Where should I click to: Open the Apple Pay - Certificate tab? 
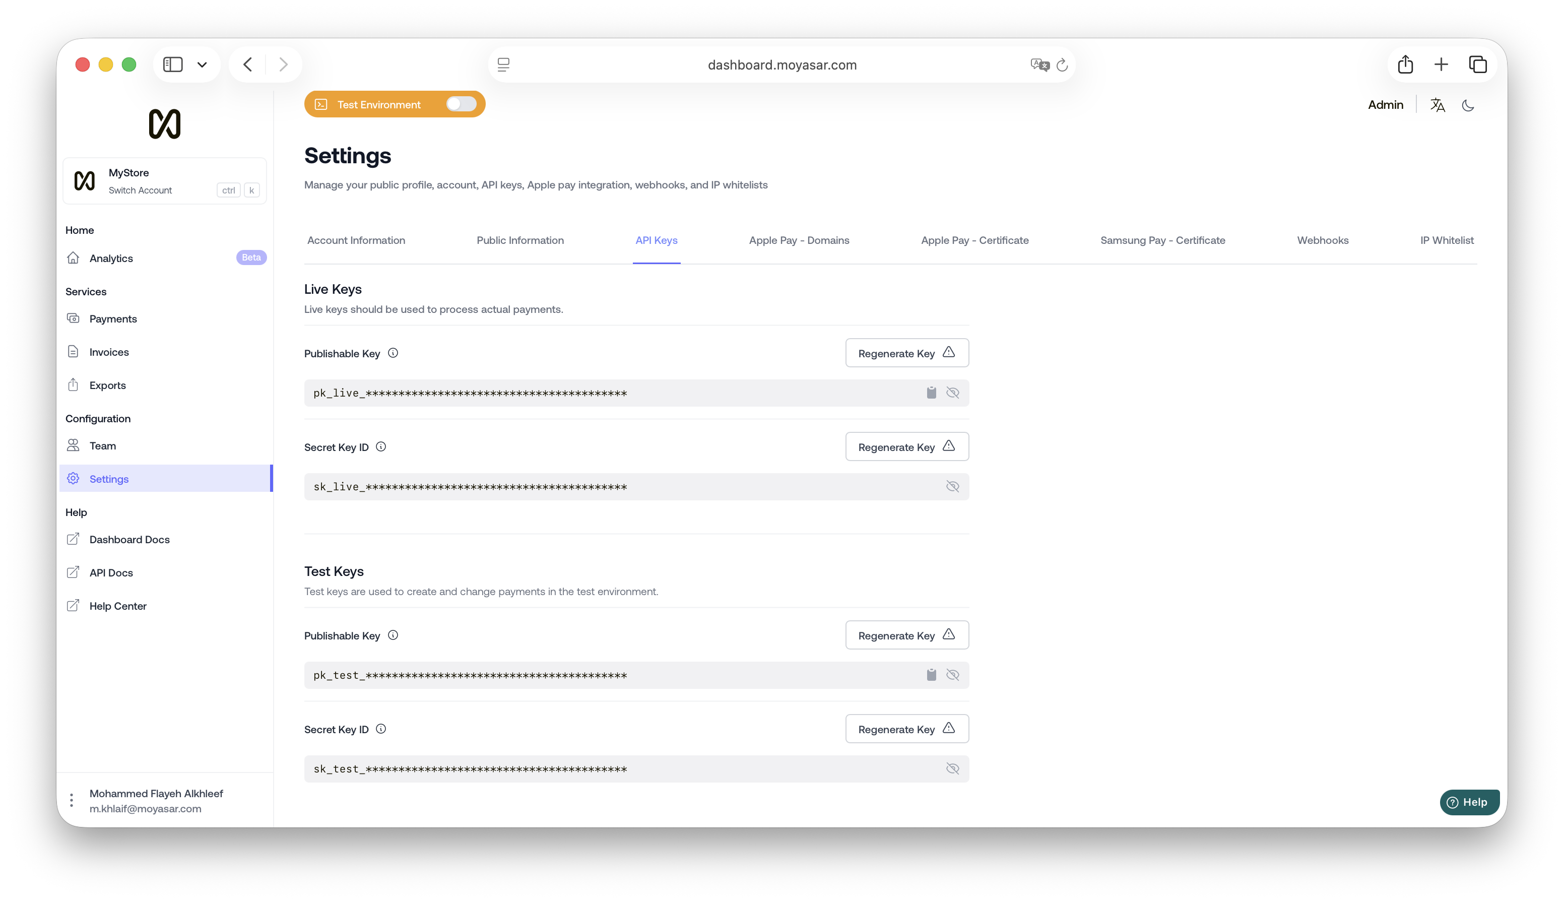[974, 240]
